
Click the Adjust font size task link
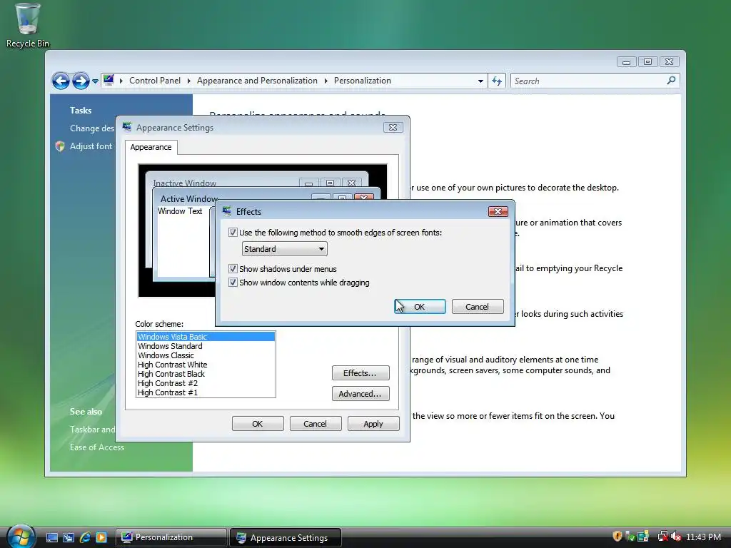pyautogui.click(x=91, y=146)
